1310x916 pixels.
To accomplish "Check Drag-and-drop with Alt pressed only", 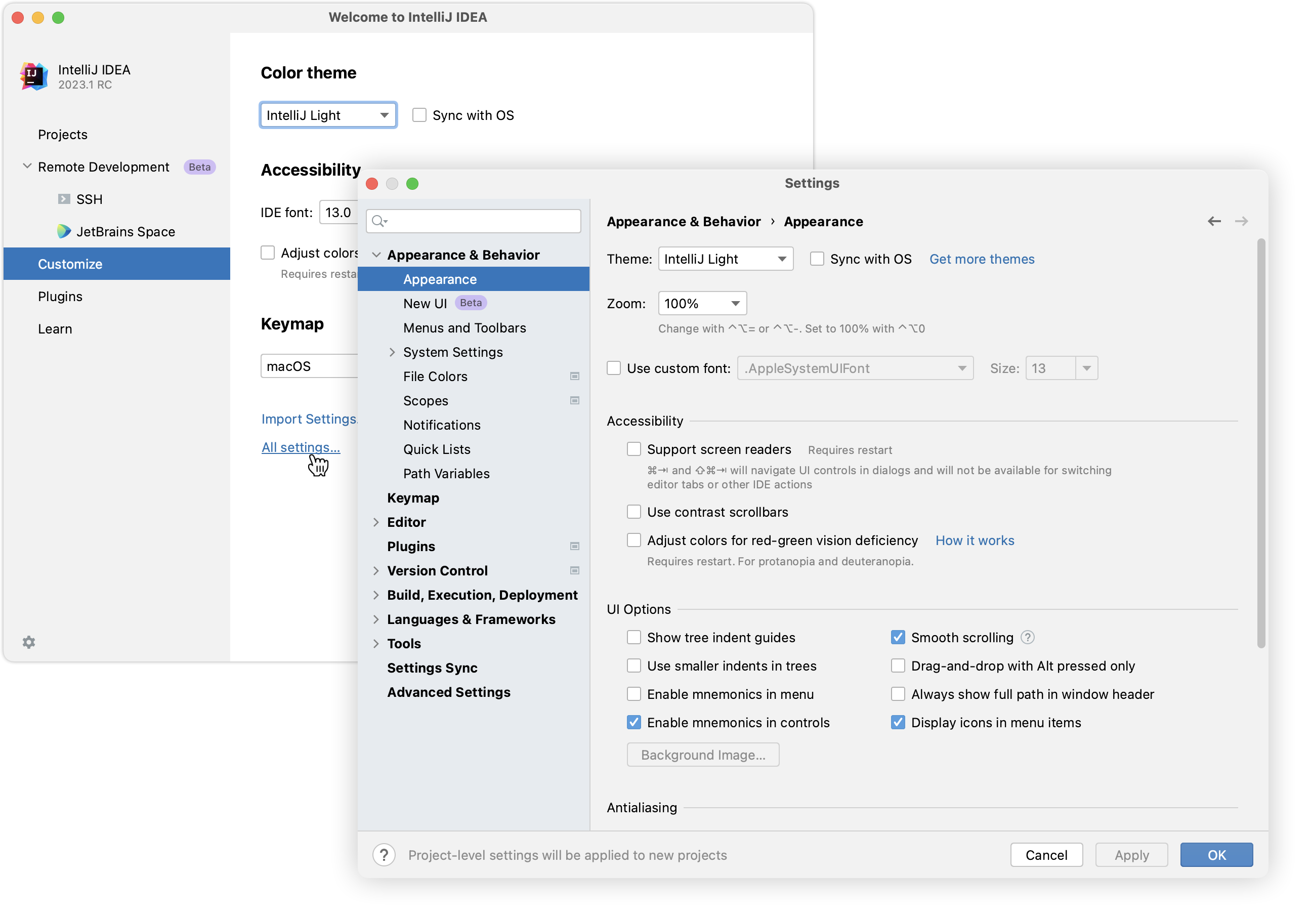I will (898, 666).
